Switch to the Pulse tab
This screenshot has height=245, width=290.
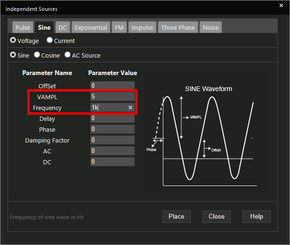(x=23, y=27)
